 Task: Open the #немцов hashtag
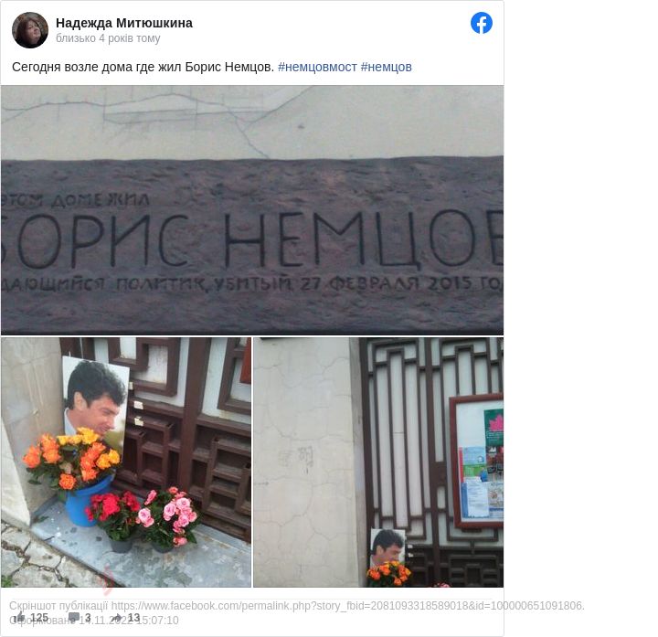pos(386,67)
